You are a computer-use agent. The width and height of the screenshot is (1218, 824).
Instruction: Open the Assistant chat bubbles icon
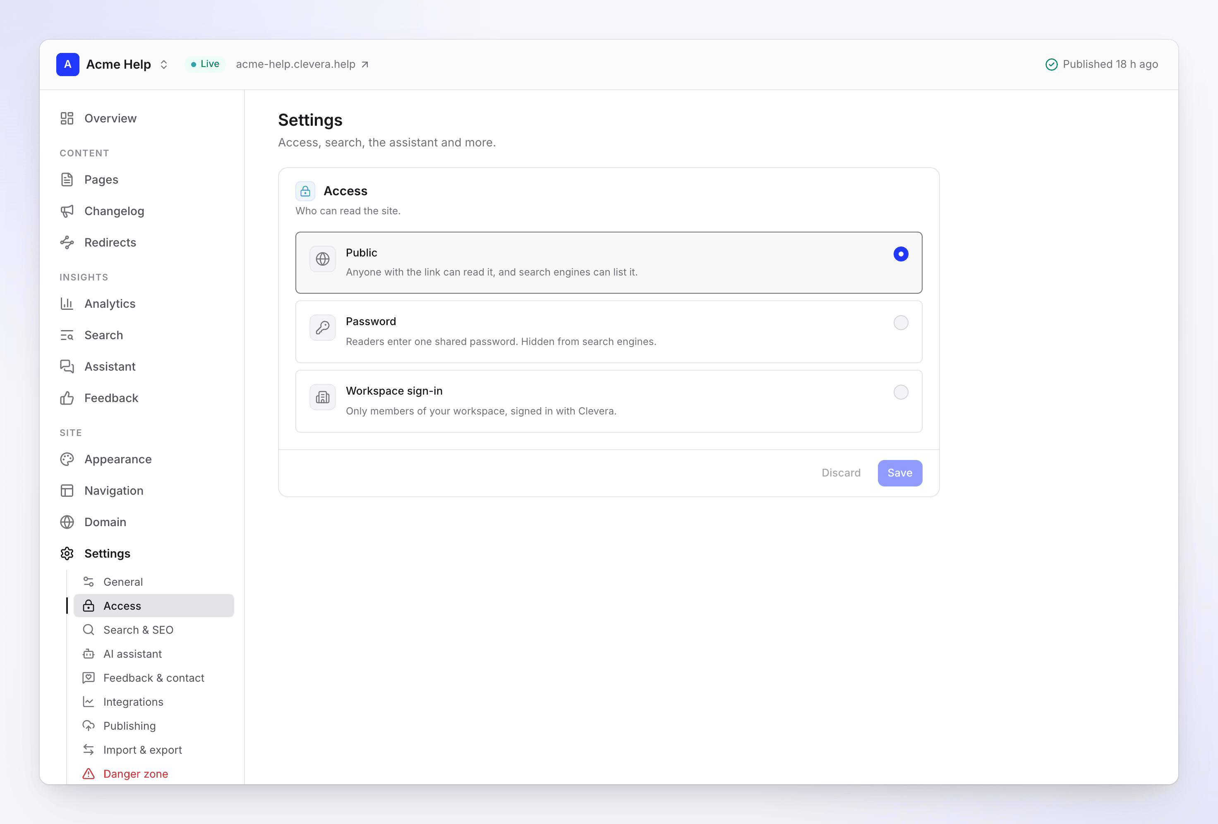(67, 367)
